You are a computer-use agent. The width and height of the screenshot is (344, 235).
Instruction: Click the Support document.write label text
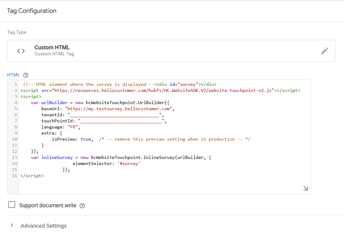tap(48, 205)
